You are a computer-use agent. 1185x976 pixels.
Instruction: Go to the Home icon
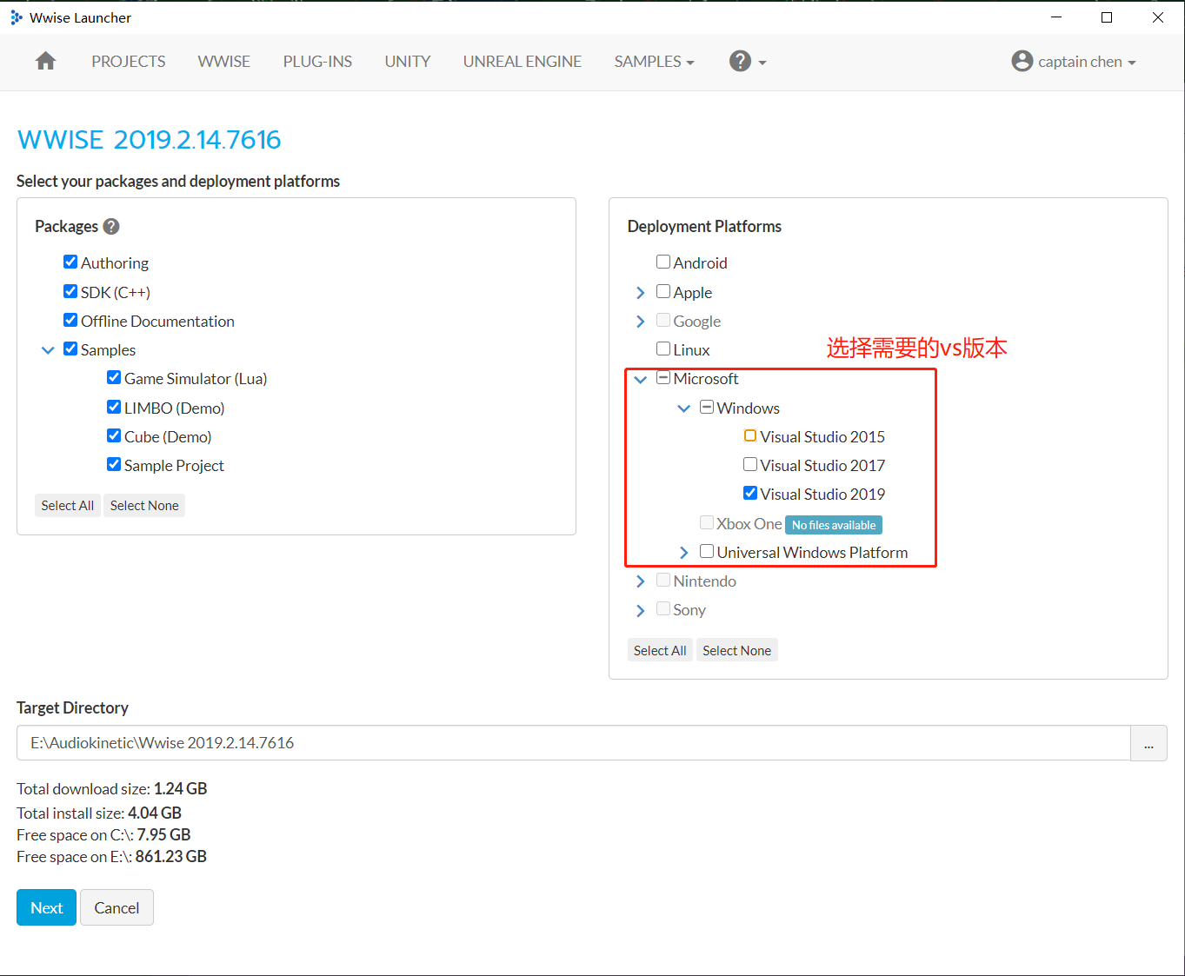[45, 61]
